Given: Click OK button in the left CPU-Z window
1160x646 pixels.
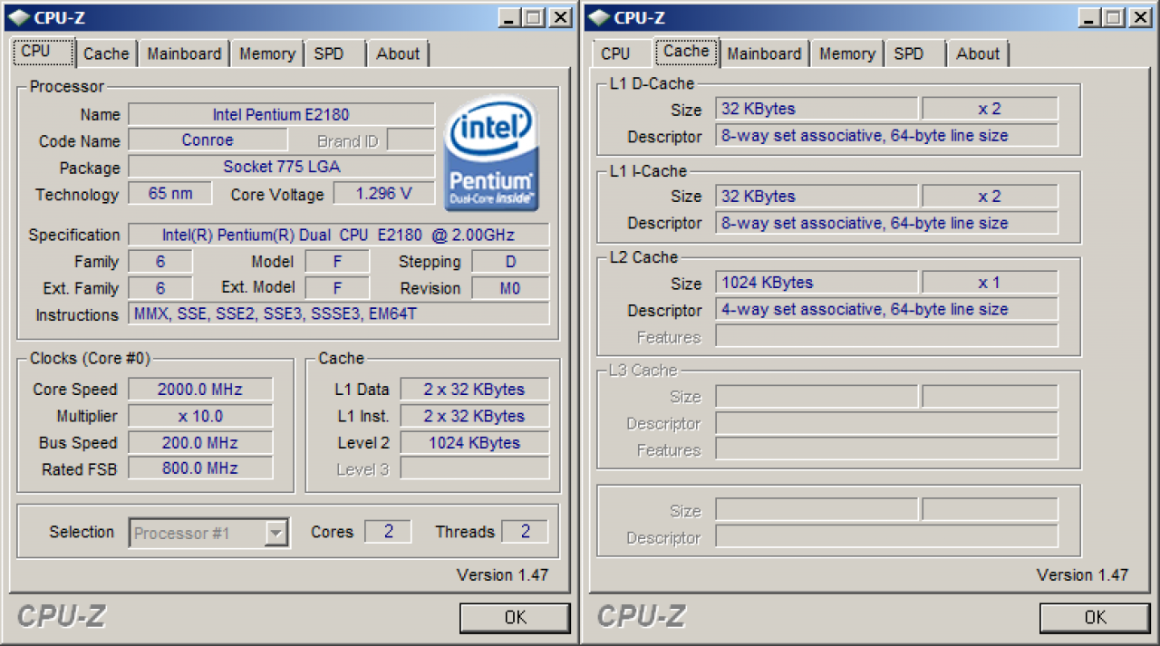Looking at the screenshot, I should click(x=515, y=617).
